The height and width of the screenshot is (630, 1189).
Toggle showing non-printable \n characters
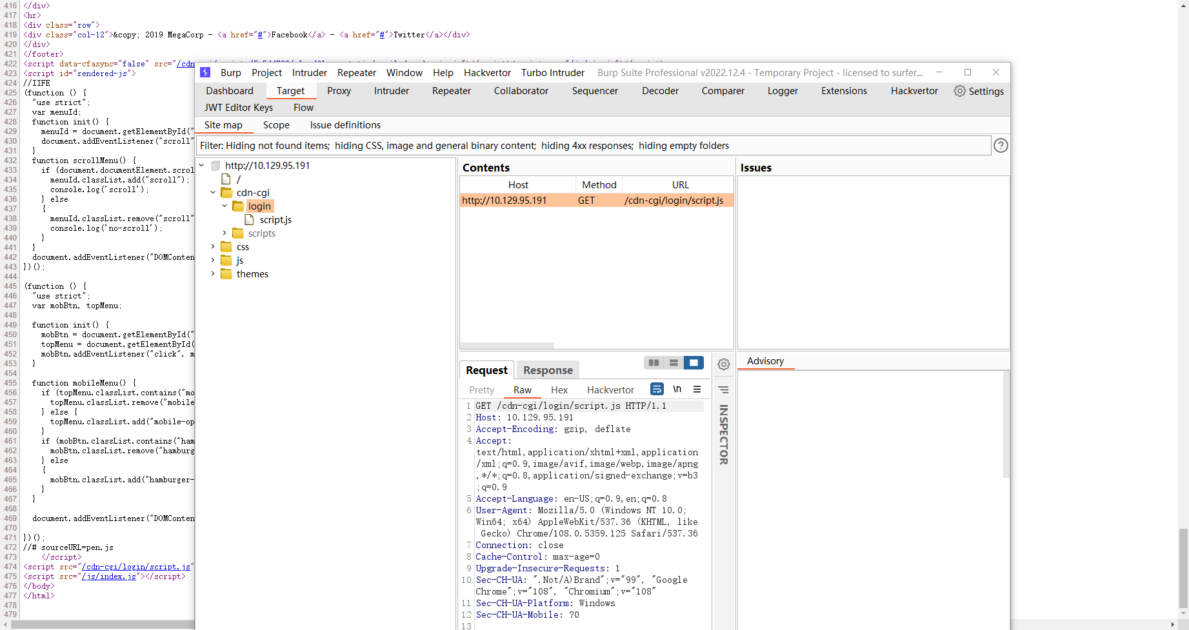tap(677, 389)
